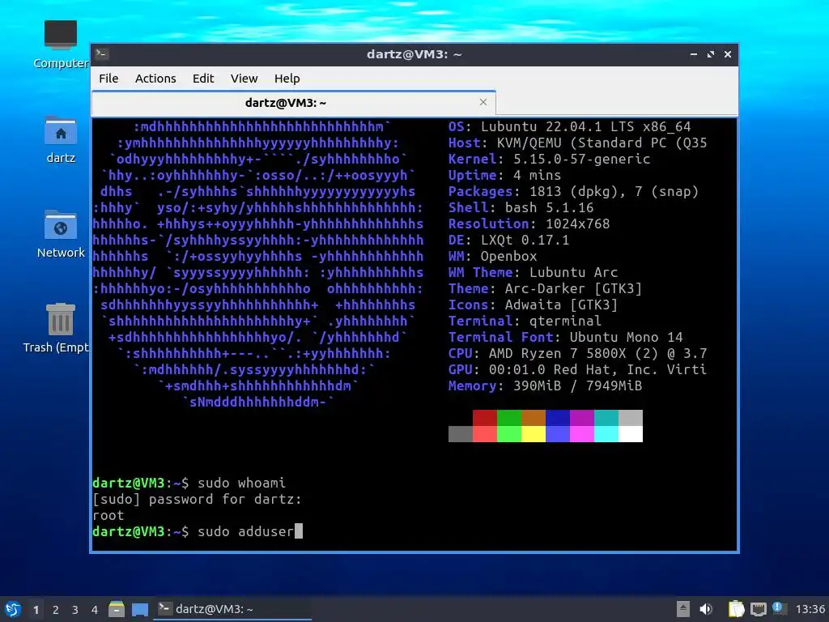Open the Lubuntu start menu
829x622 pixels.
pyautogui.click(x=13, y=609)
